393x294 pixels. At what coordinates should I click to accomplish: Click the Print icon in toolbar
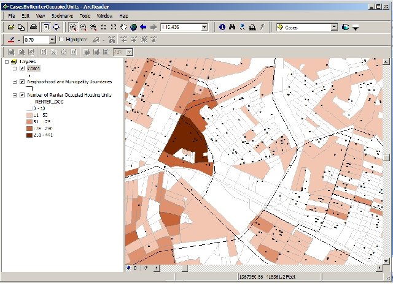34,27
